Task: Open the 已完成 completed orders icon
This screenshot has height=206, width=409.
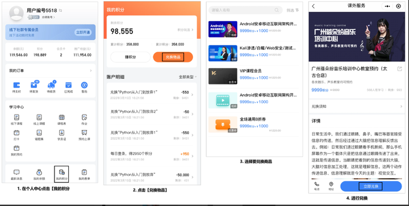Action: pos(69,85)
